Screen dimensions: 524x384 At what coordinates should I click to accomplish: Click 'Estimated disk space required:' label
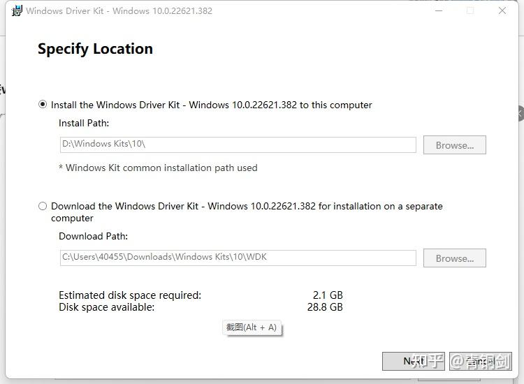(x=130, y=295)
